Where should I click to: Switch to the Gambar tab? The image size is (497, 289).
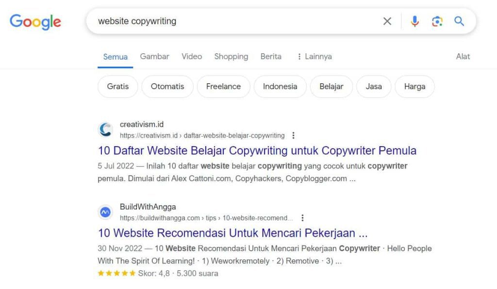click(154, 56)
